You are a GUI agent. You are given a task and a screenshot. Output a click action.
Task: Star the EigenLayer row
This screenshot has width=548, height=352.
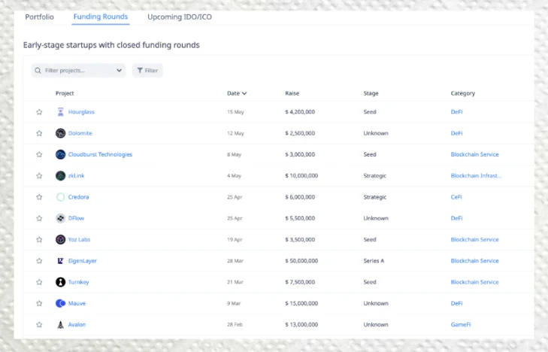point(39,261)
